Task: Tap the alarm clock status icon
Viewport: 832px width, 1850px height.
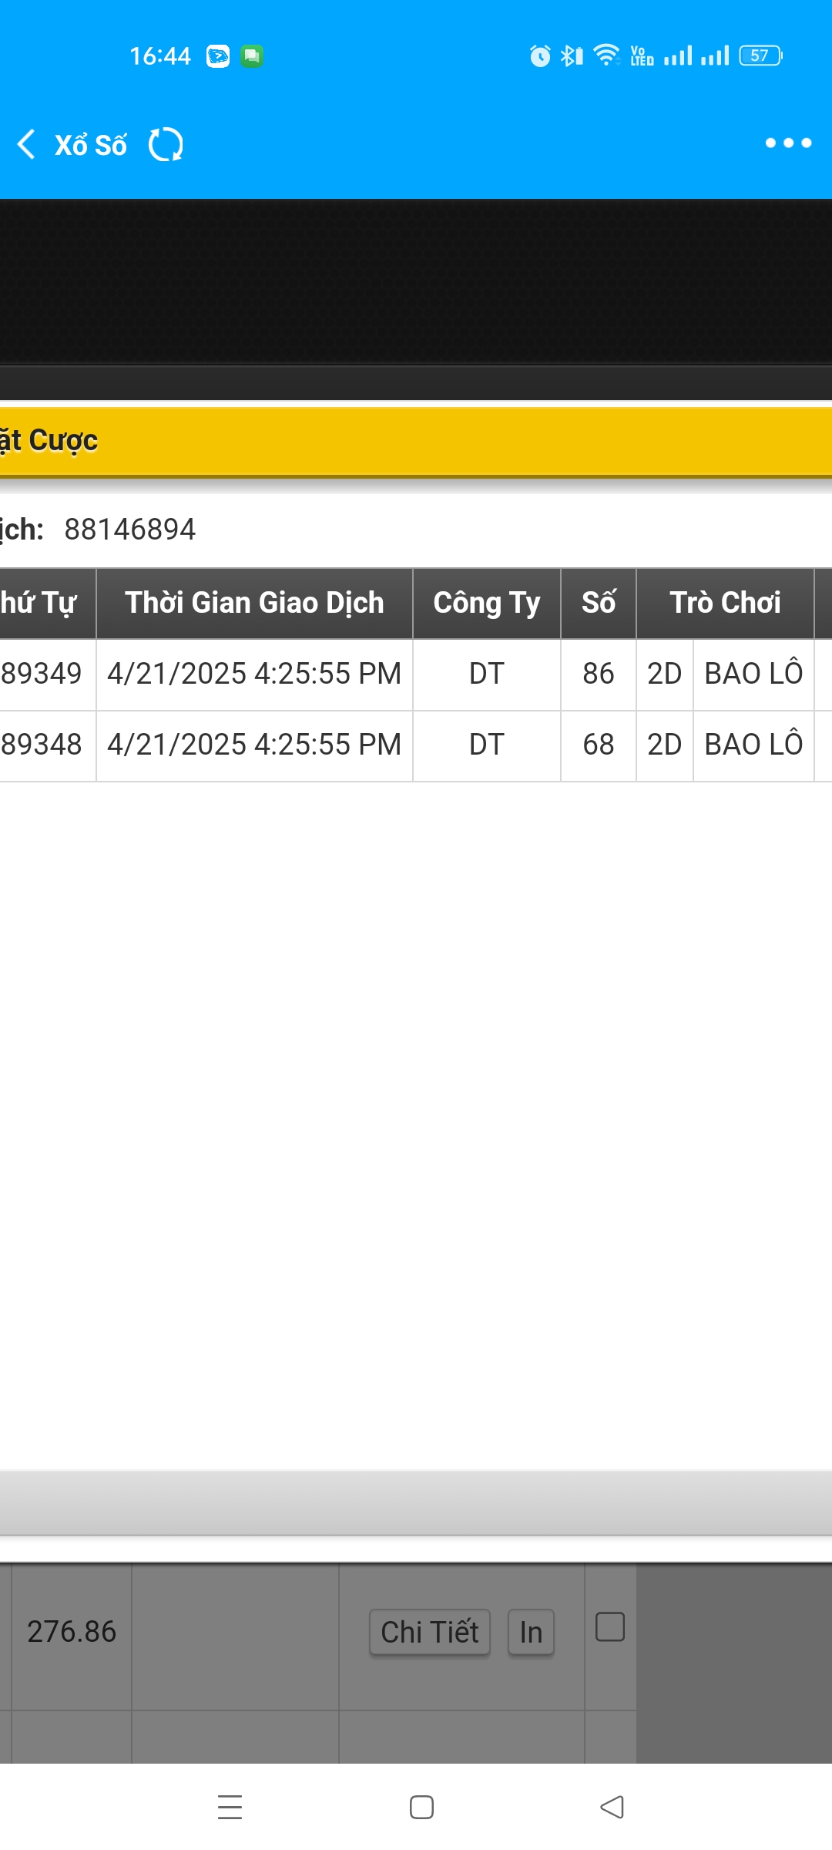Action: tap(540, 55)
